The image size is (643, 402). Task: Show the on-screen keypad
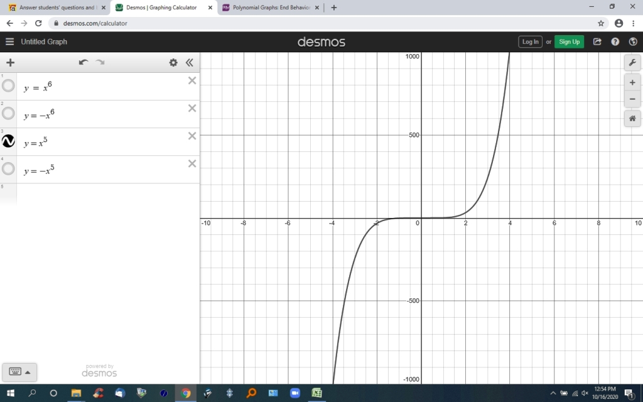click(15, 372)
